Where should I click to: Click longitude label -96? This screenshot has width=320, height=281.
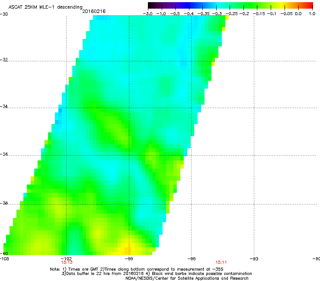click(x=192, y=259)
